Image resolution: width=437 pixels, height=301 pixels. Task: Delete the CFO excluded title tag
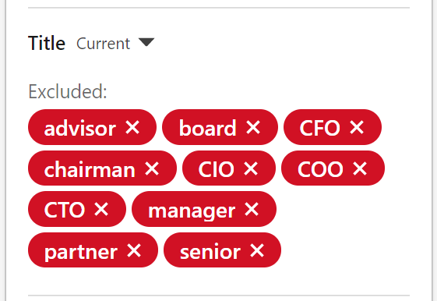click(357, 127)
